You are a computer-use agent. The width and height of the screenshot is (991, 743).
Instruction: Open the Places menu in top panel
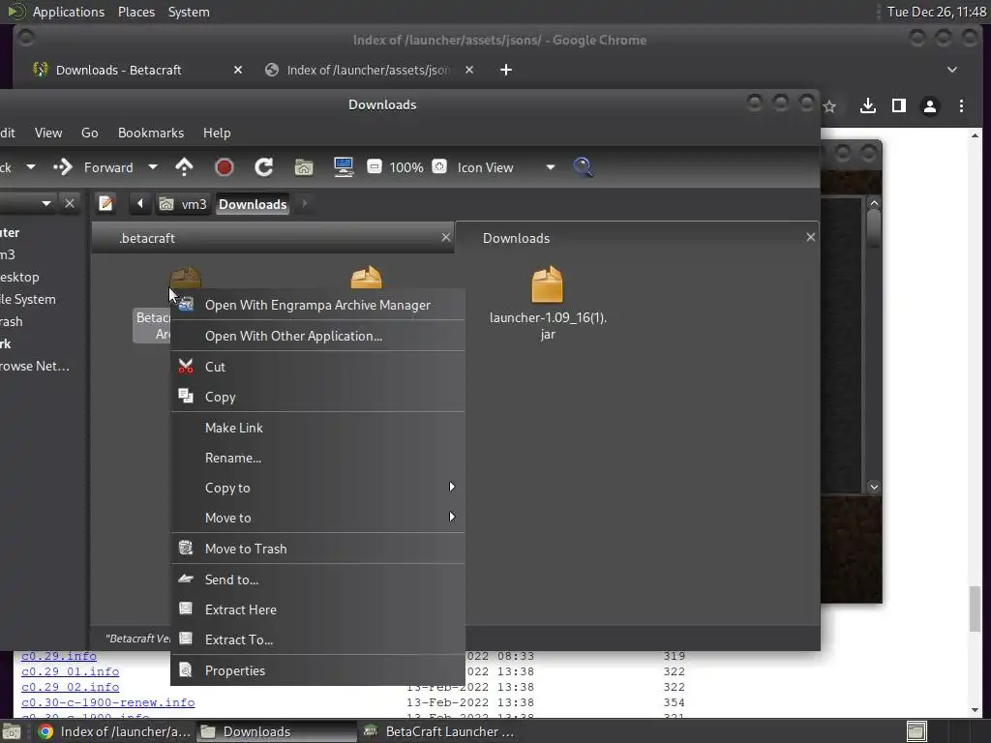pyautogui.click(x=136, y=12)
